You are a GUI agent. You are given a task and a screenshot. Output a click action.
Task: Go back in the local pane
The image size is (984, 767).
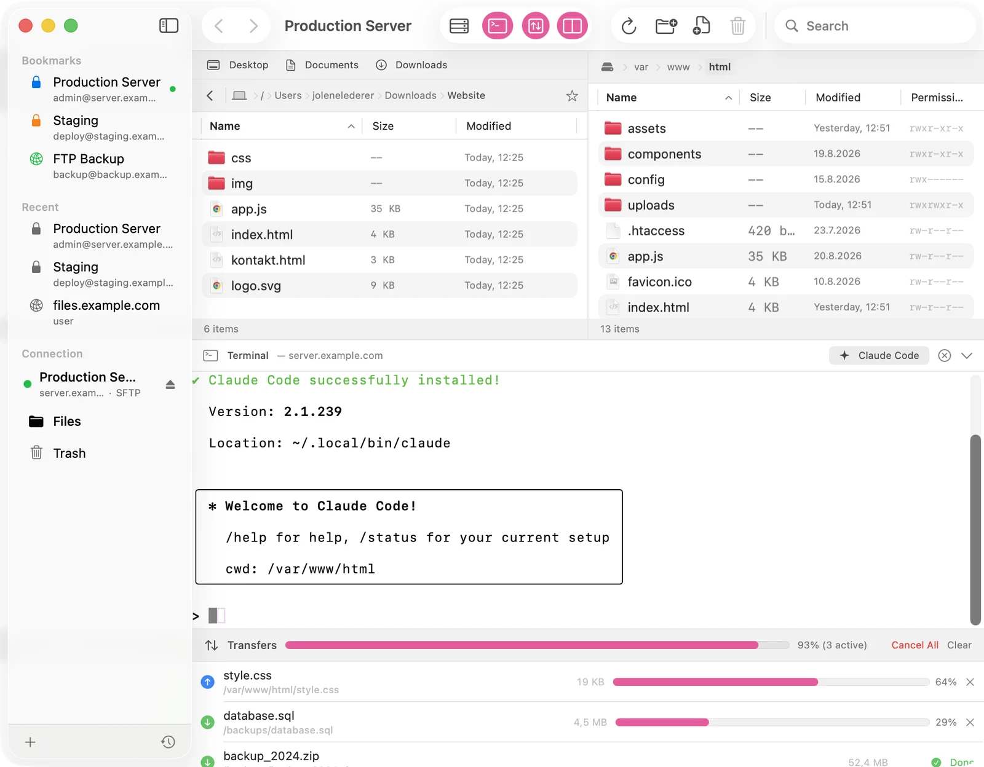click(210, 95)
